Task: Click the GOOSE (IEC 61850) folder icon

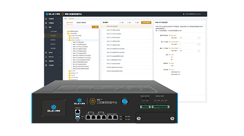Action: [70, 36]
